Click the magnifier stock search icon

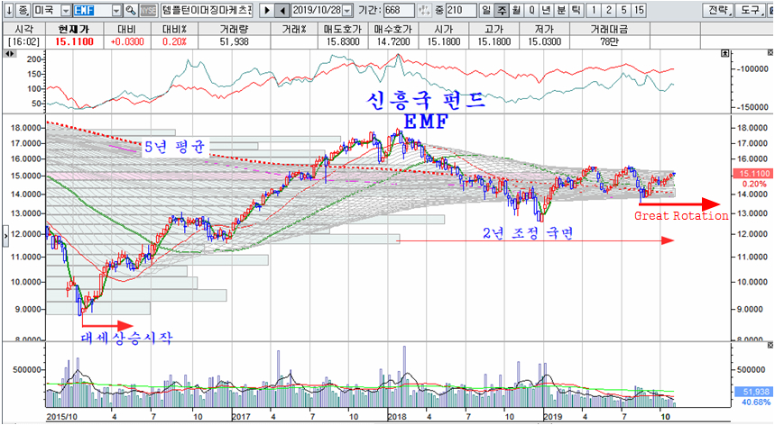click(x=131, y=10)
